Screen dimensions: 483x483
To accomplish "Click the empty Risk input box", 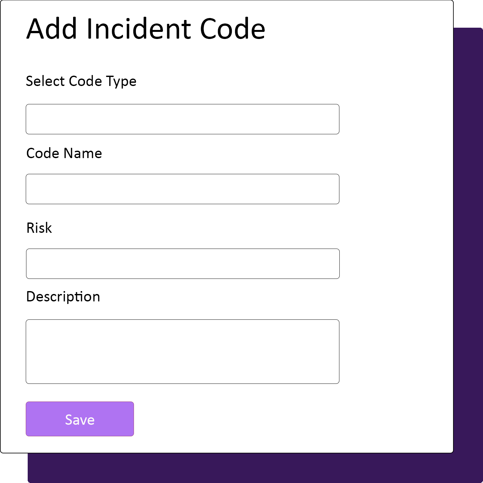I will tap(182, 263).
